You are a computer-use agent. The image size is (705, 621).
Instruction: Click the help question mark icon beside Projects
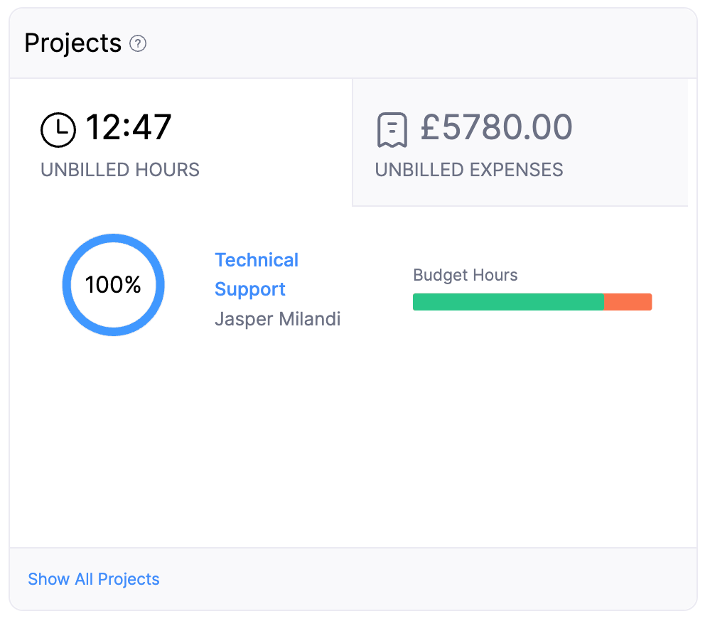pos(138,44)
